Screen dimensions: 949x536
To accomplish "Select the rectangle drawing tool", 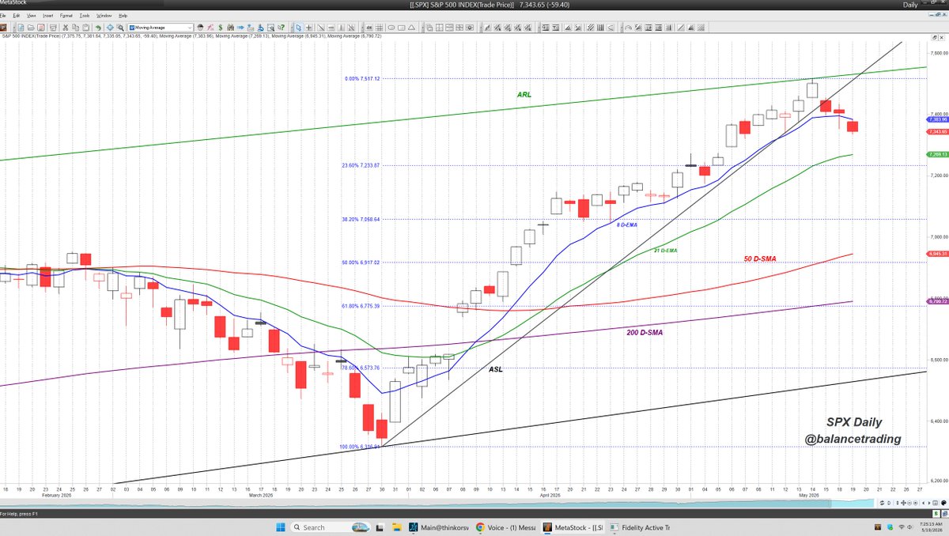I will [402, 28].
